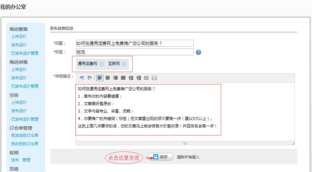Open 我收到的订仓单 link
312x172 pixels.
25,144
